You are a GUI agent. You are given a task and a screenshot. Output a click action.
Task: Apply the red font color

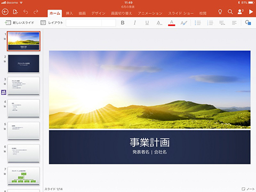coord(172,23)
